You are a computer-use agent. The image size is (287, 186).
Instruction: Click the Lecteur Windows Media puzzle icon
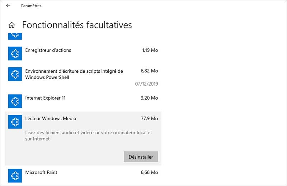15,122
